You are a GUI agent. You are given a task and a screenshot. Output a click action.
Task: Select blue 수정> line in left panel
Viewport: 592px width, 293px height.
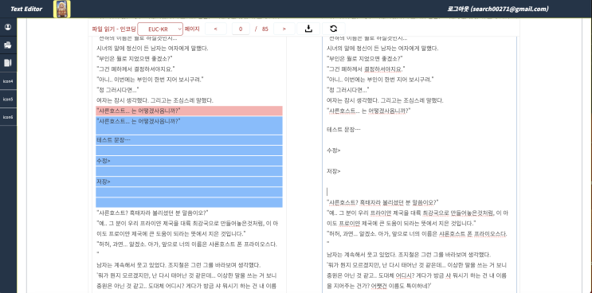pos(189,161)
